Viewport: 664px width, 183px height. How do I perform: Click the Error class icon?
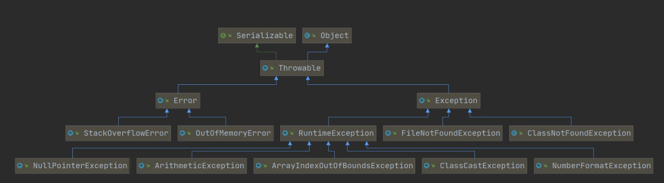(x=160, y=101)
